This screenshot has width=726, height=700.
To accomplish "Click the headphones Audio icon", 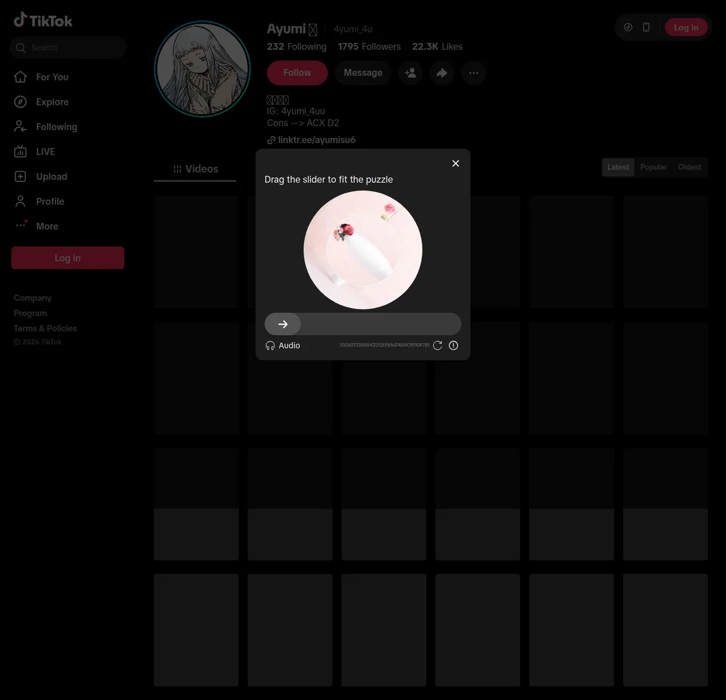I will 270,345.
